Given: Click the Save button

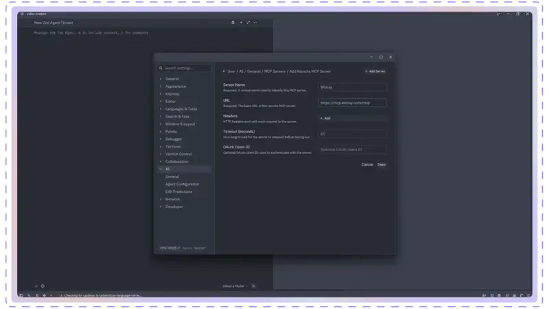Looking at the screenshot, I should (x=382, y=165).
